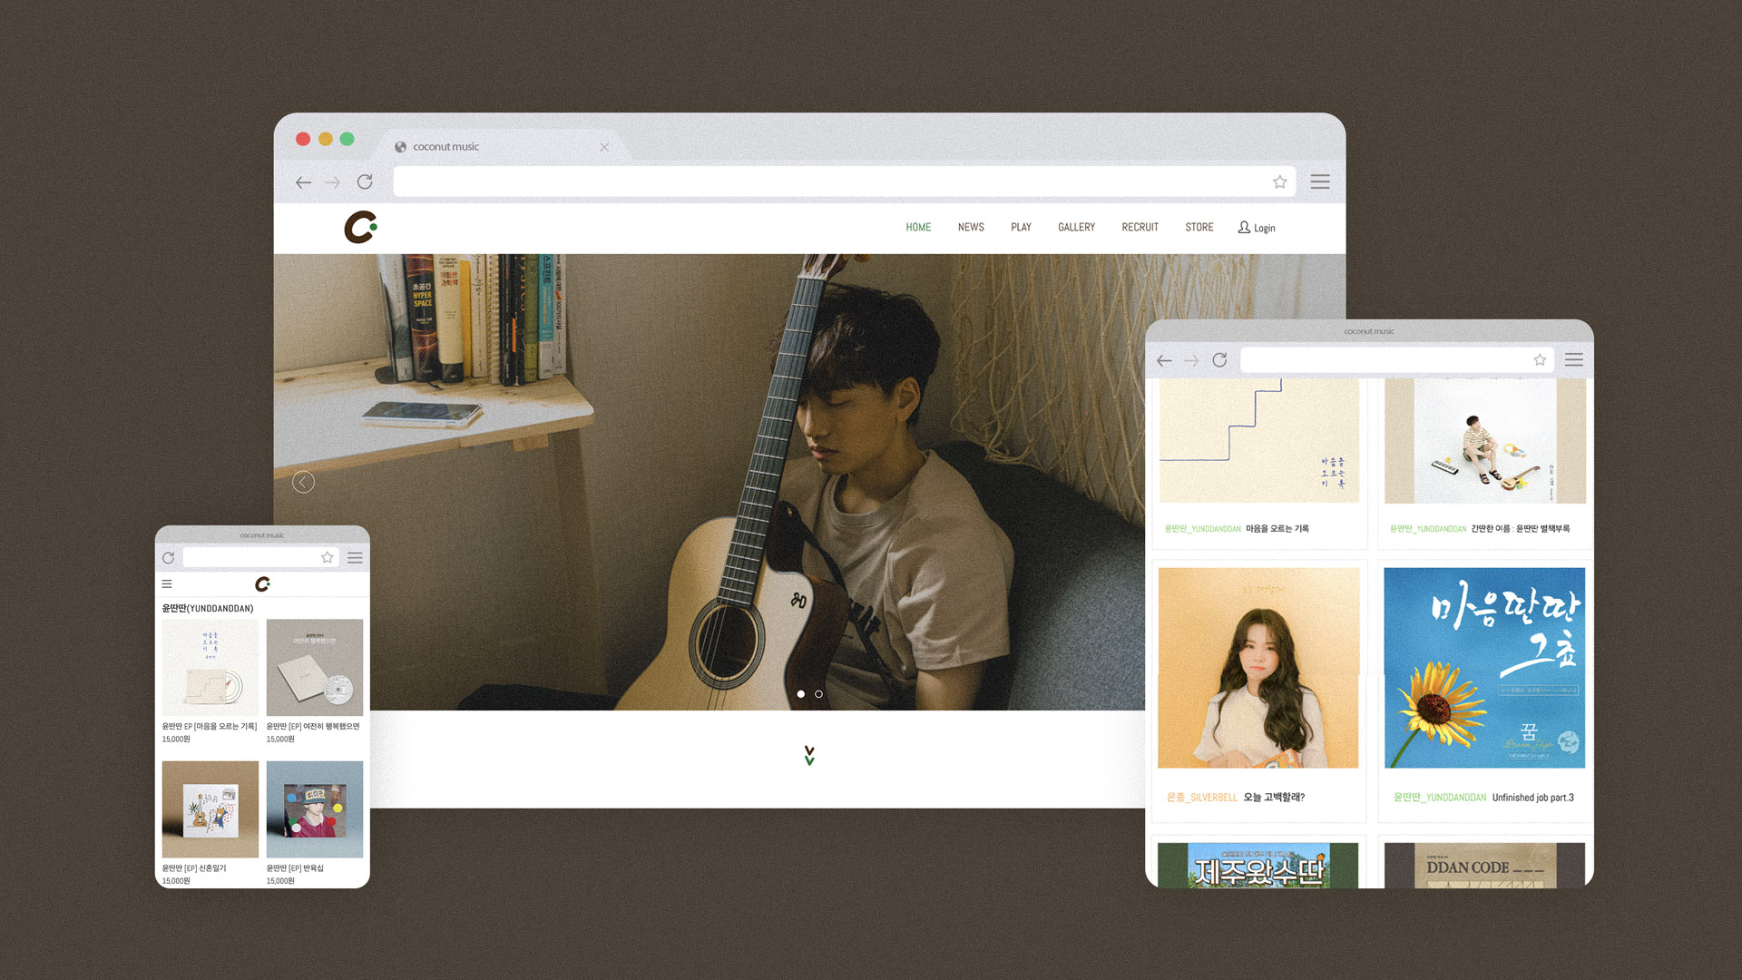Click the product title '윤딴딴 [EP] 신혼일기'
Viewport: 1742px width, 980px height.
pos(194,868)
